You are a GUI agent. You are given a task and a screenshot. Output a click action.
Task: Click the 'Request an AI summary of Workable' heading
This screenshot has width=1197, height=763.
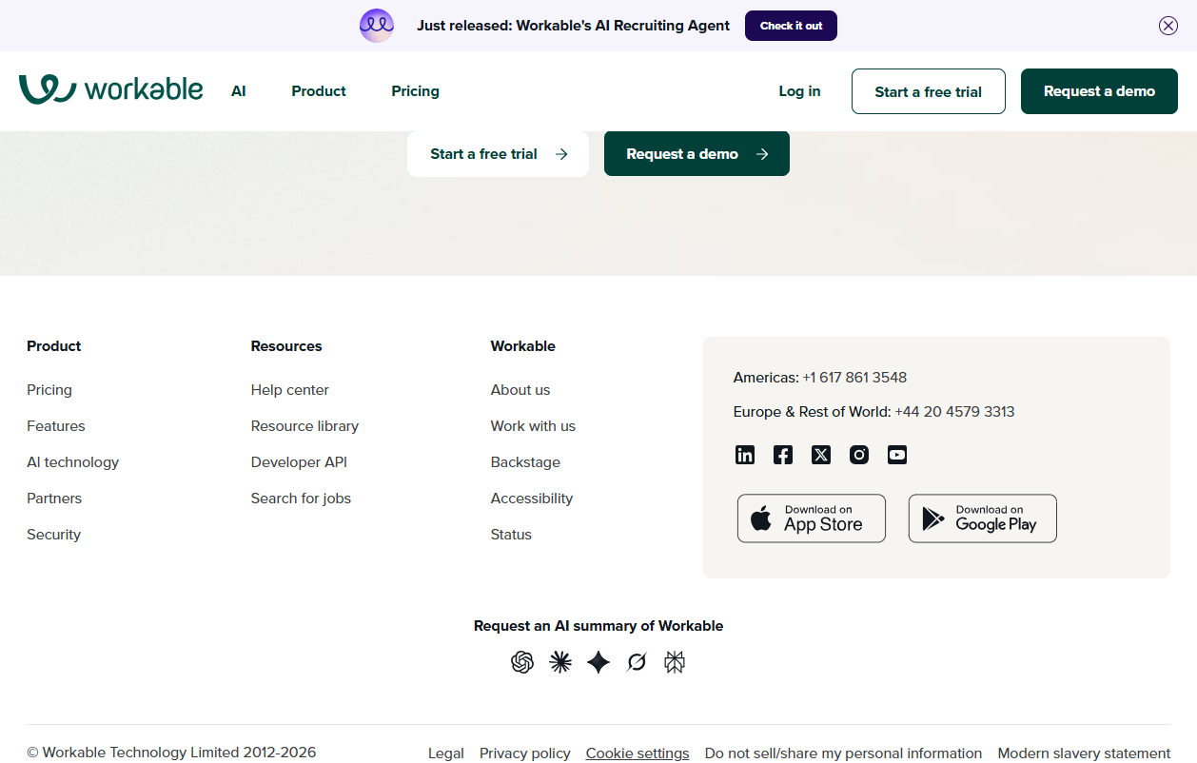[x=598, y=626]
